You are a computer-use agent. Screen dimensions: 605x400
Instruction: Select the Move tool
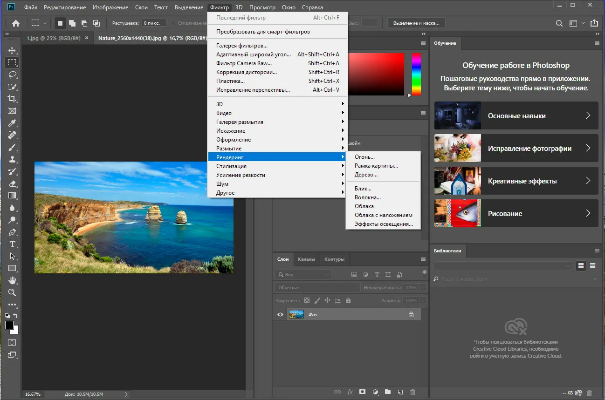click(x=12, y=50)
